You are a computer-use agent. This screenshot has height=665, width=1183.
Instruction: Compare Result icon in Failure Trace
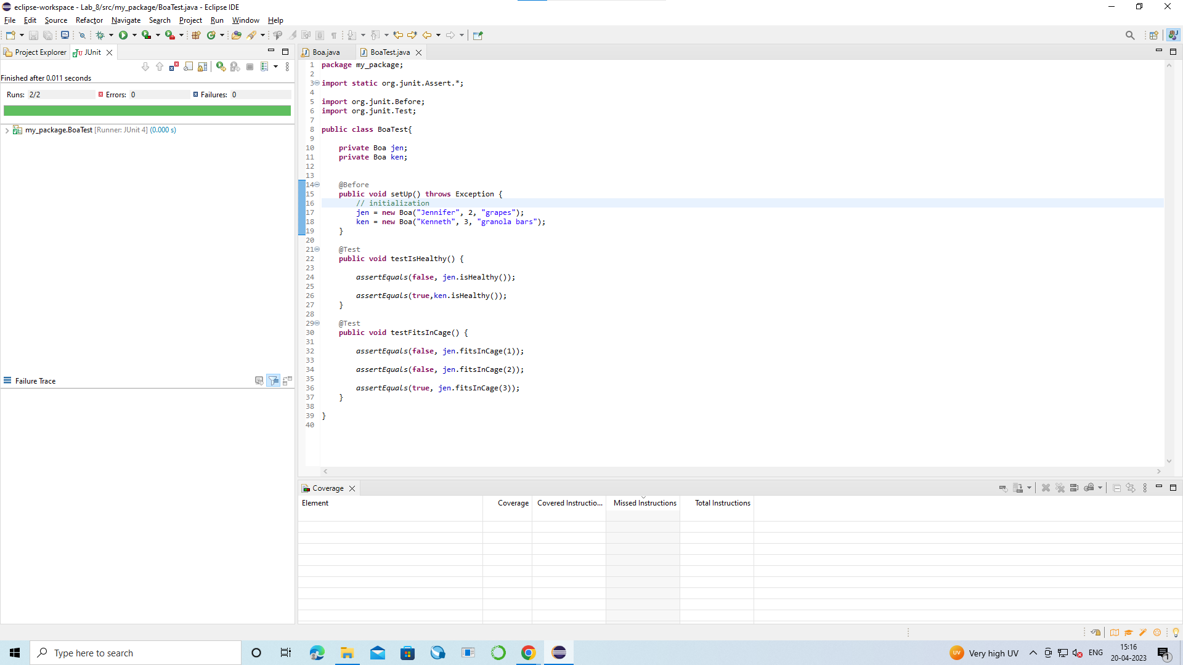tap(288, 381)
